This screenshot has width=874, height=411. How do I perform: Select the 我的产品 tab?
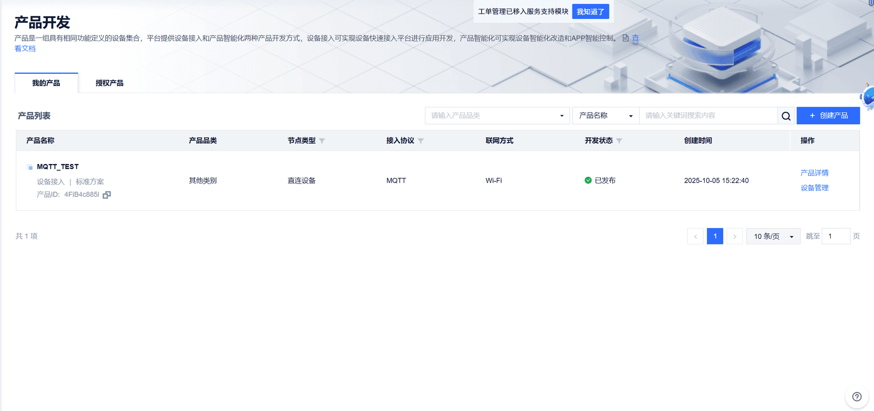(x=46, y=83)
